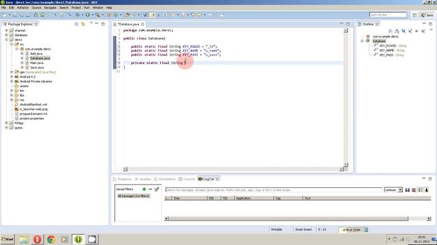
Task: Click the Open Perspective icon
Action: 414,15
